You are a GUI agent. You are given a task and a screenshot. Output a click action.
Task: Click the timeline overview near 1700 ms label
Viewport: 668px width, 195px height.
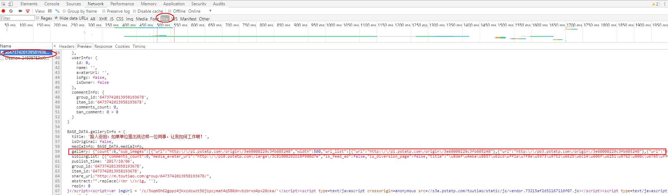pos(573,25)
